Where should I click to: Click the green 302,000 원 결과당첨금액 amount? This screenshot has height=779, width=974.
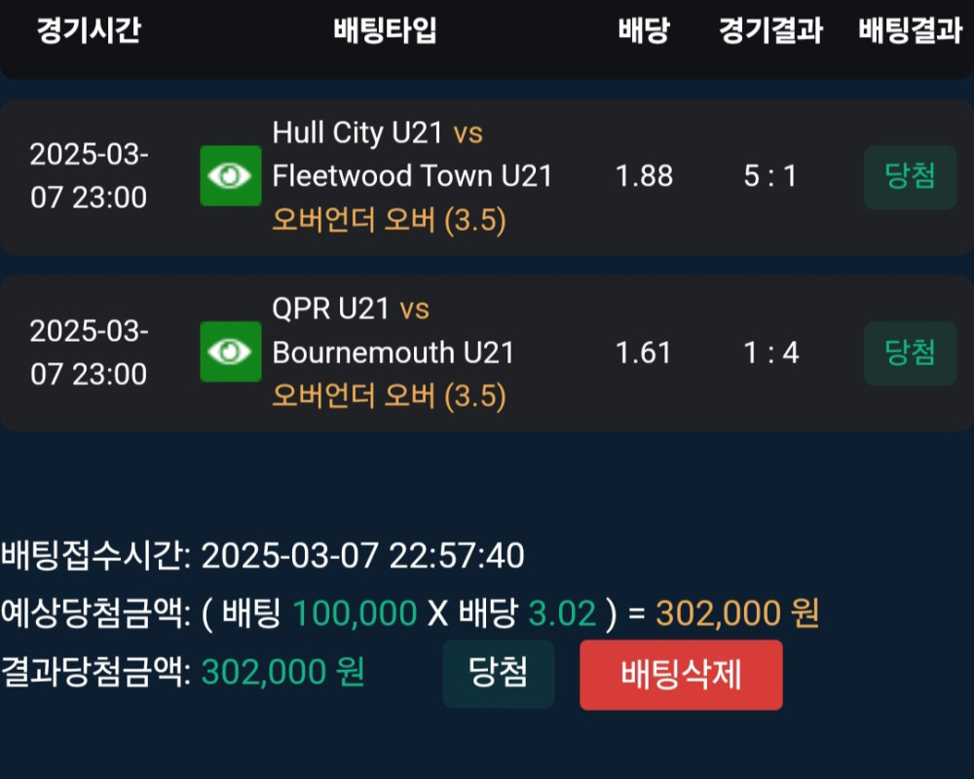(282, 672)
